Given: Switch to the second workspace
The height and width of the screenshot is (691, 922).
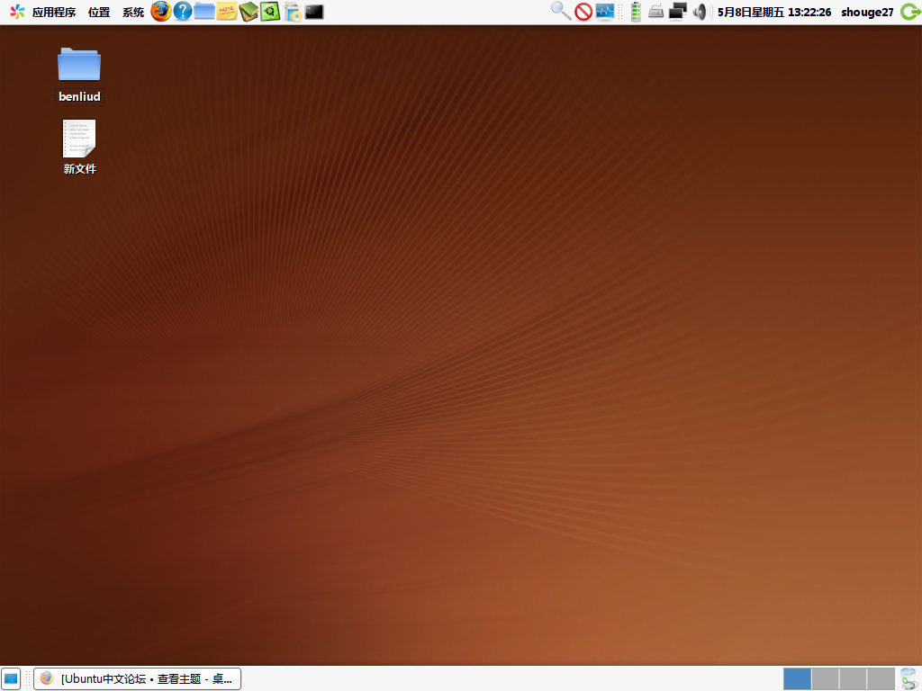Looking at the screenshot, I should point(825,678).
